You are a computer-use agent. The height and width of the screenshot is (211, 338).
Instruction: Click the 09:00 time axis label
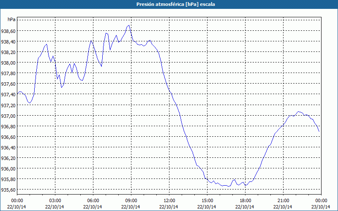click(131, 201)
